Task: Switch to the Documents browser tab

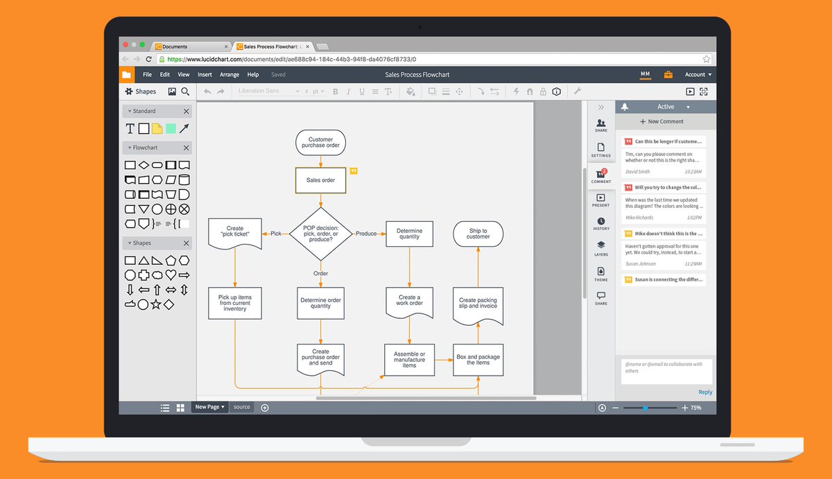Action: pyautogui.click(x=176, y=46)
